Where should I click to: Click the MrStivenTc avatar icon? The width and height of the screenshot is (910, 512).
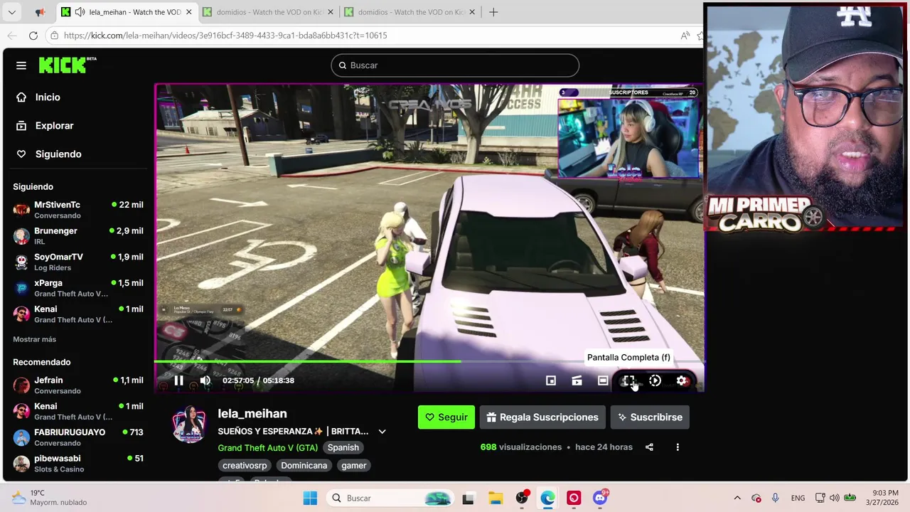[x=21, y=210]
